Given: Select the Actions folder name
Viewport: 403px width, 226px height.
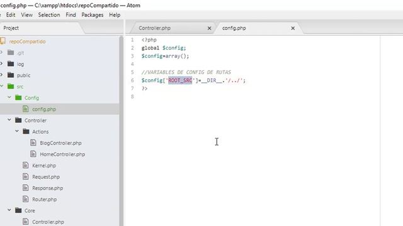Looking at the screenshot, I should (x=40, y=132).
